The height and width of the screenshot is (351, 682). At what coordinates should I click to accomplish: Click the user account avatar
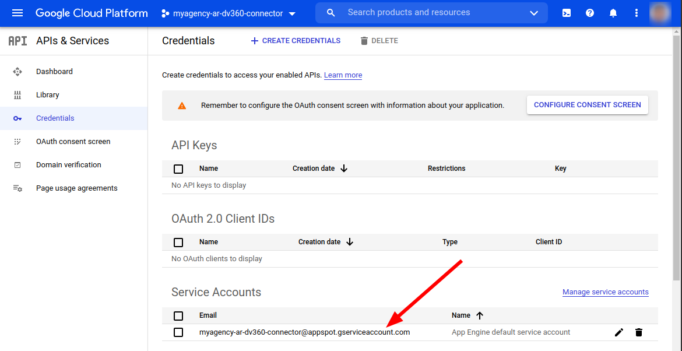[660, 13]
